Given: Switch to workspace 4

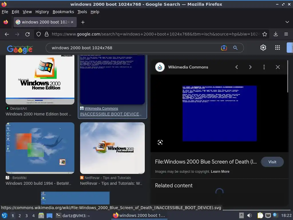Looking at the screenshot, I should [x=33, y=216].
